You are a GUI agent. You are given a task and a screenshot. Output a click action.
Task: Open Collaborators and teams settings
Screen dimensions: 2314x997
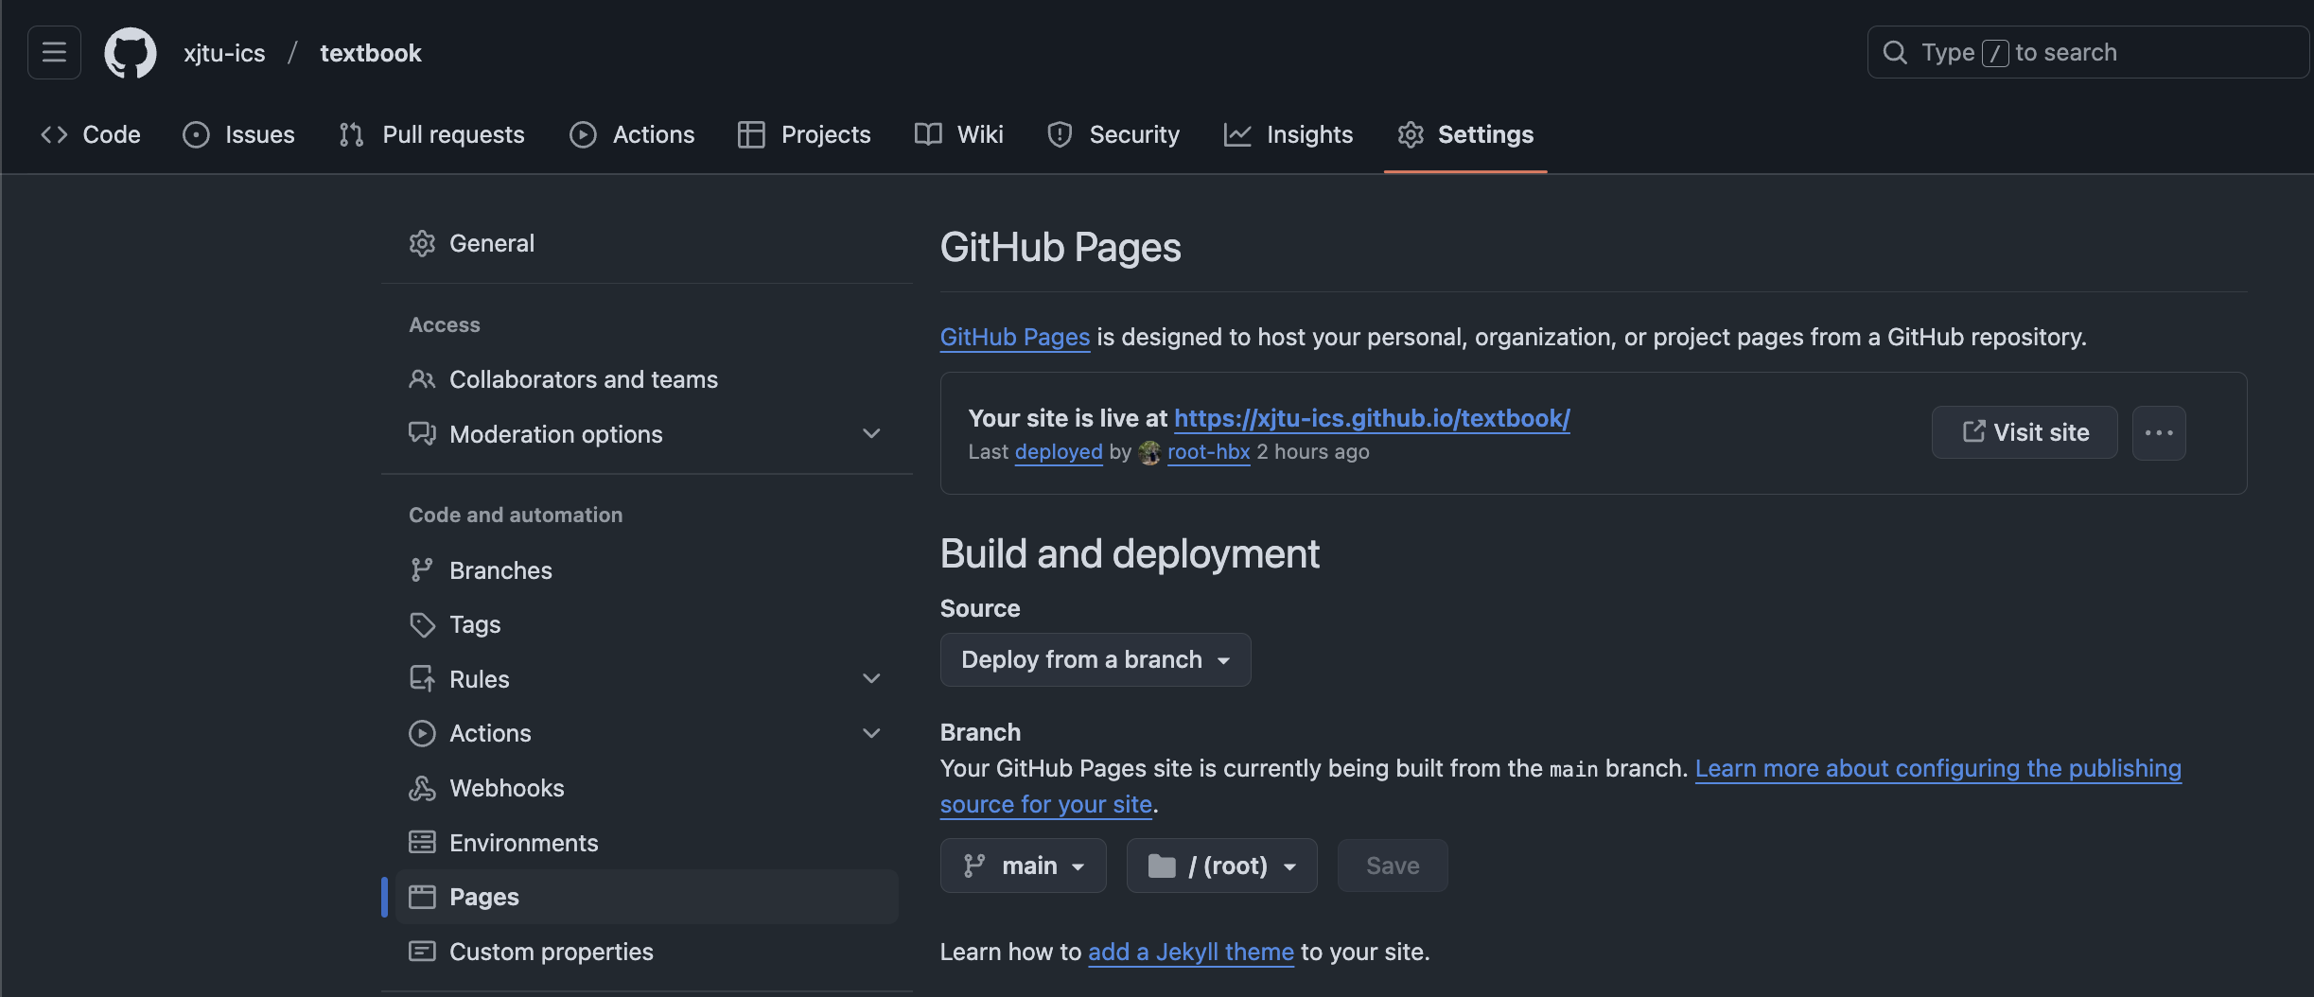(583, 380)
